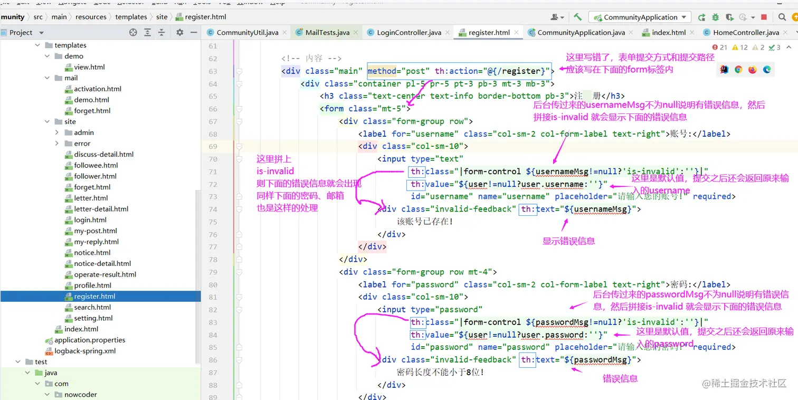Click the red errors count indicator 21
798x400 pixels.
pos(720,47)
